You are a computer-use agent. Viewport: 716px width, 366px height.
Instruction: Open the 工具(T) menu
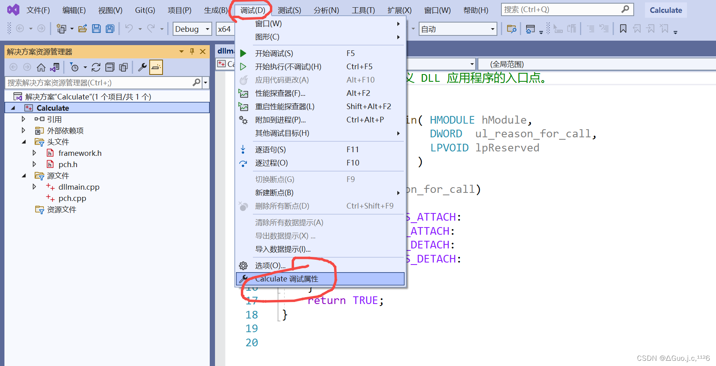[363, 10]
